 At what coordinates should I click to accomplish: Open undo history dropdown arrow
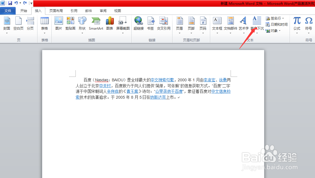[x=20, y=3]
